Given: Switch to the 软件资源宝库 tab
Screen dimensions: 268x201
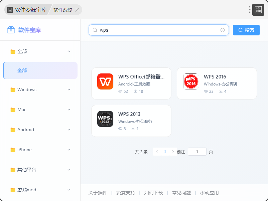Looking at the screenshot, I should (x=27, y=10).
